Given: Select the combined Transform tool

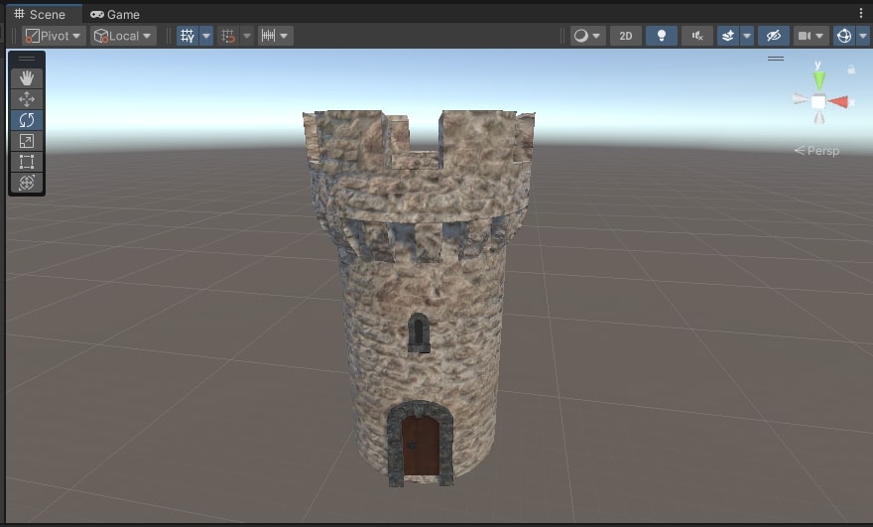Looking at the screenshot, I should point(27,183).
